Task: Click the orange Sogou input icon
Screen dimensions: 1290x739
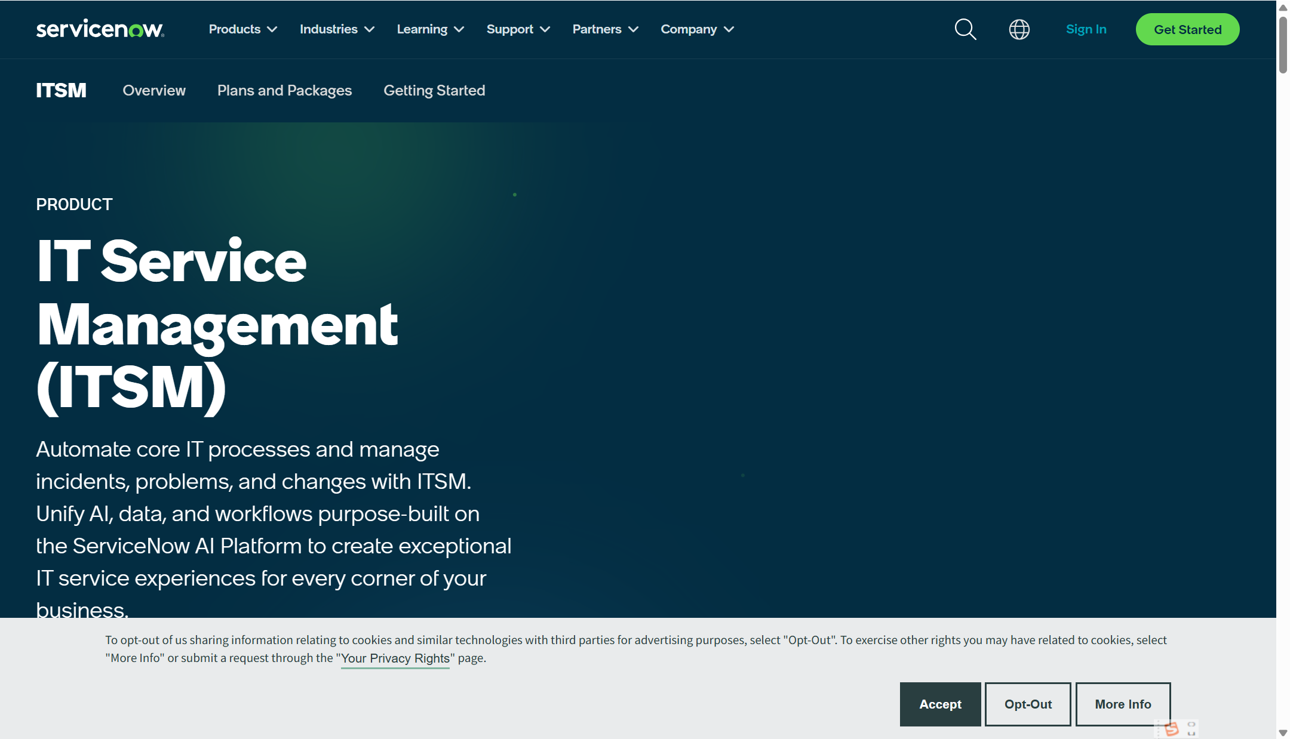Action: click(1171, 729)
